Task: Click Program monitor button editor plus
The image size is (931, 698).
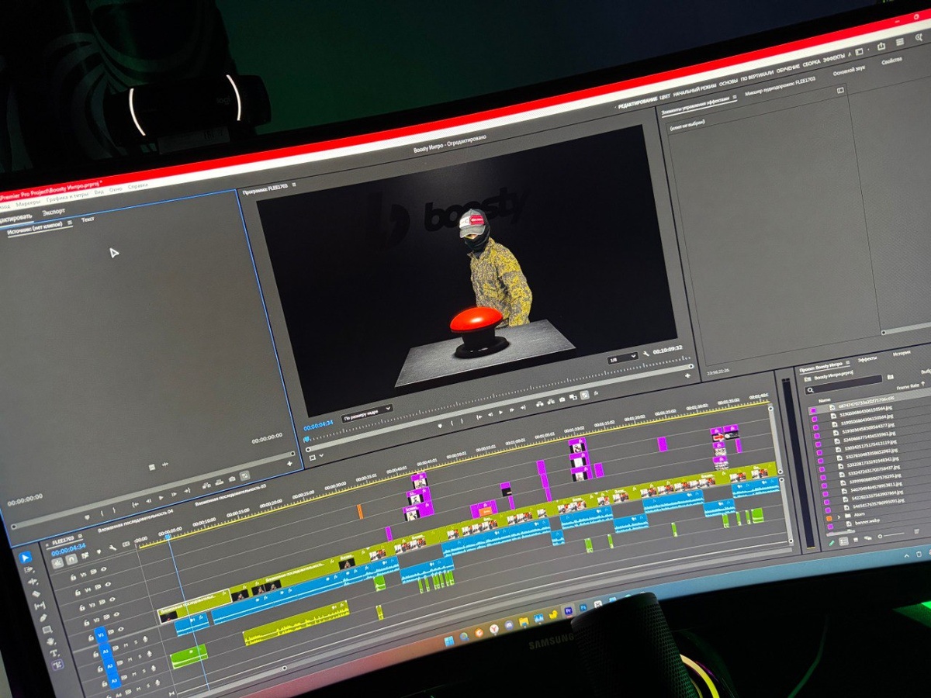Action: click(687, 375)
